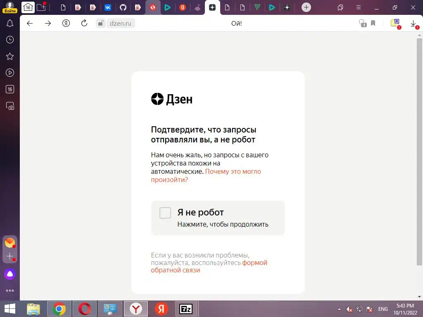Click the Войти sign-in profile button
Image resolution: width=423 pixels, height=317 pixels.
click(x=10, y=7)
